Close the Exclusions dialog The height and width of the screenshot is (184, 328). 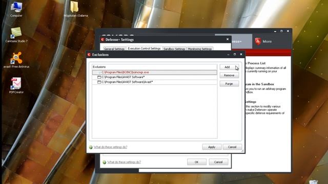coord(241,54)
